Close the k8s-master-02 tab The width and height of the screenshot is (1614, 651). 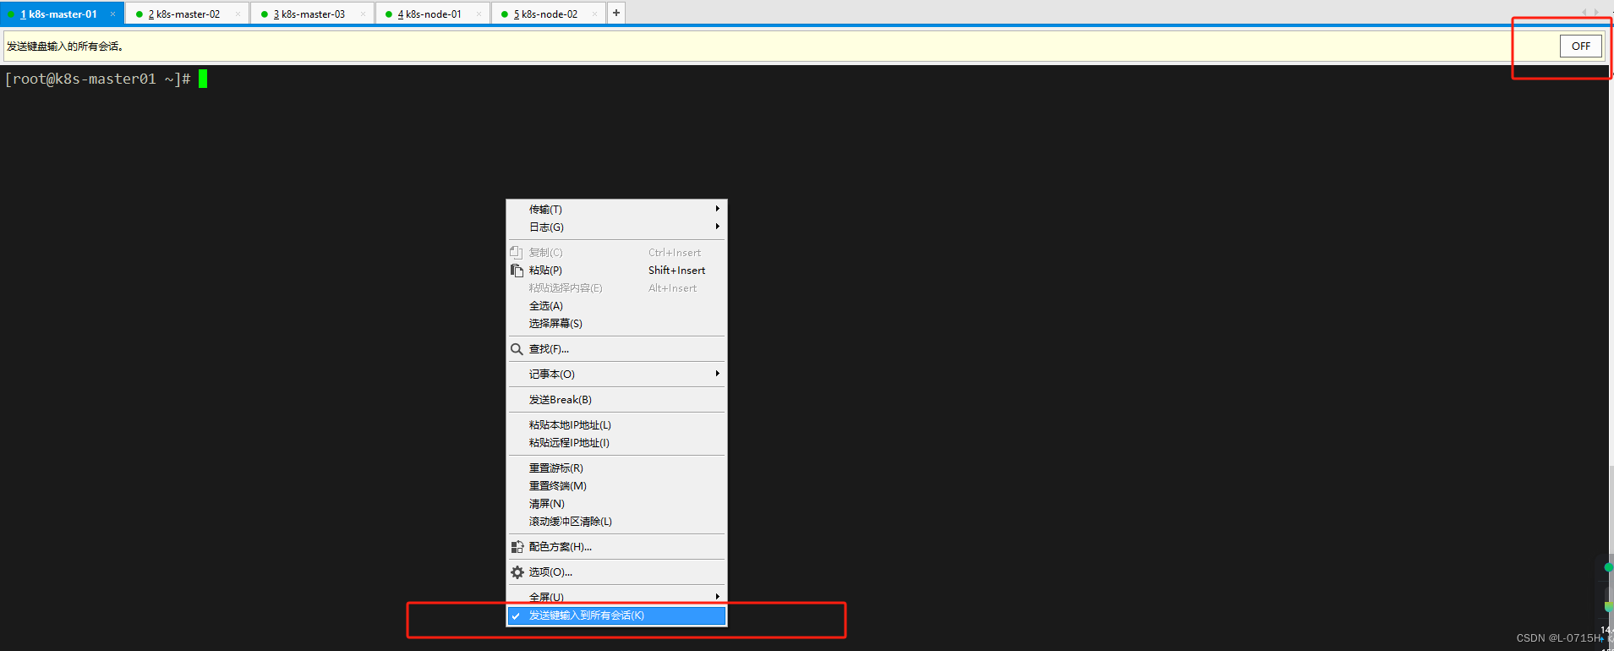click(x=238, y=14)
